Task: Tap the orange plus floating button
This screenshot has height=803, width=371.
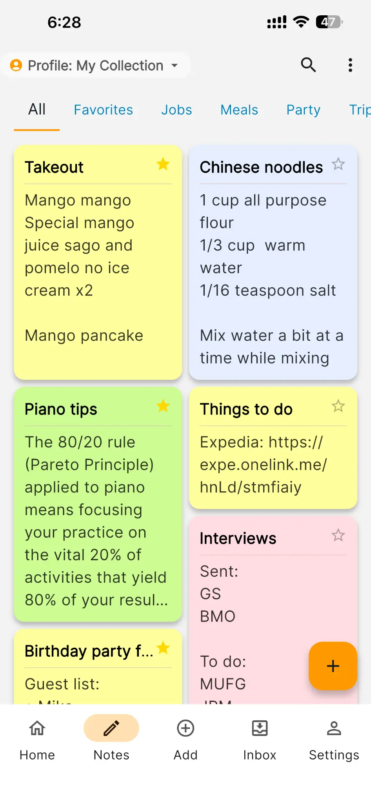Action: [x=333, y=666]
